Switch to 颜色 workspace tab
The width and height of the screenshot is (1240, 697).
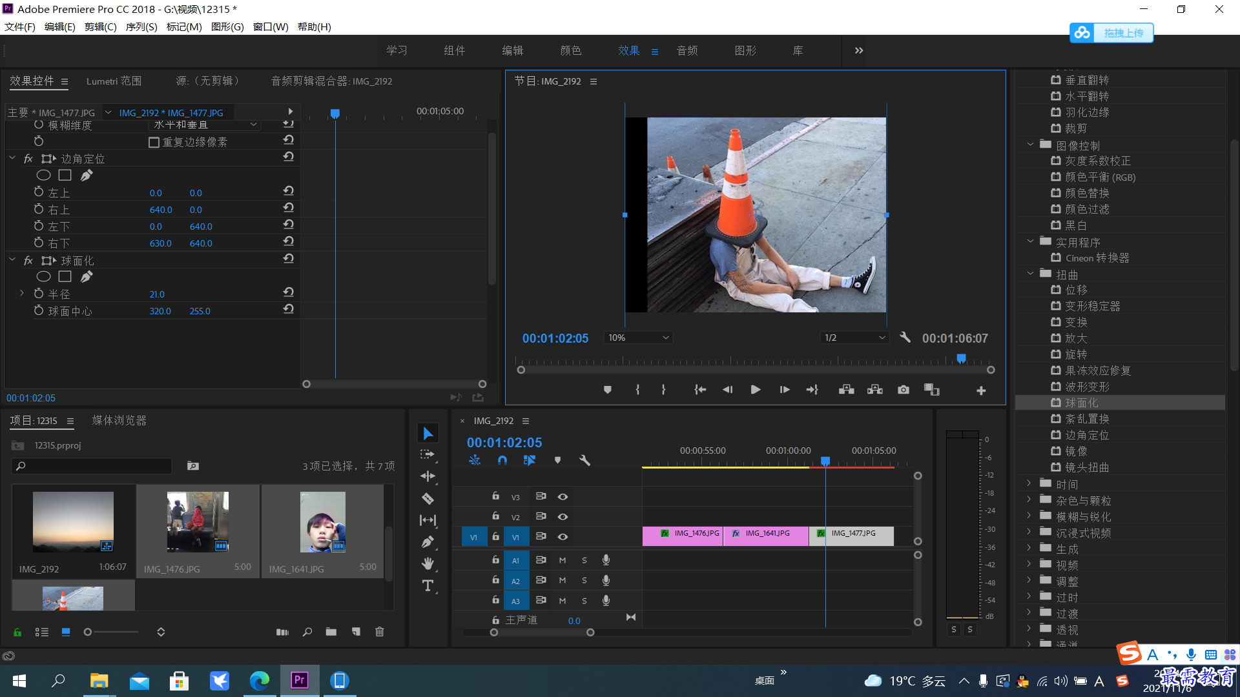pyautogui.click(x=571, y=50)
